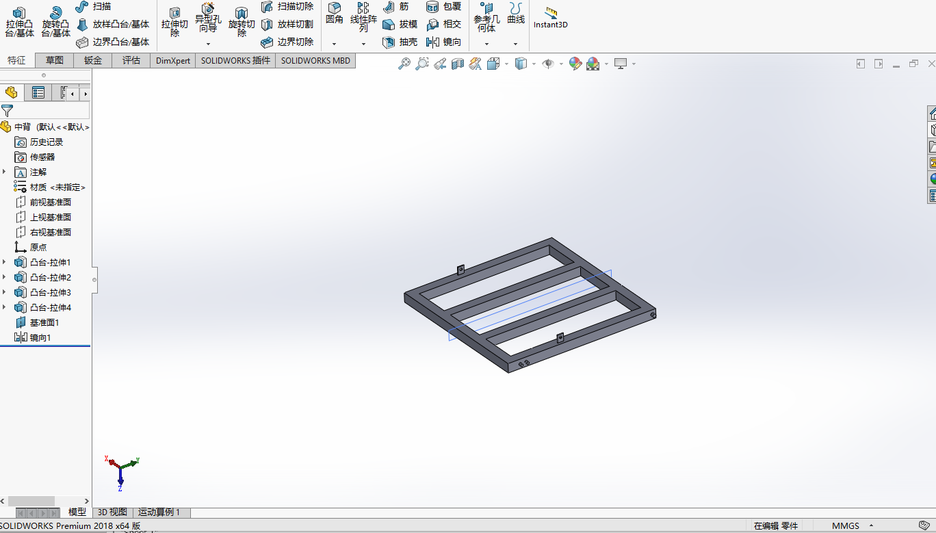Choose 边界凸台/基体 boundary boss tool
936x533 pixels.
(x=112, y=42)
